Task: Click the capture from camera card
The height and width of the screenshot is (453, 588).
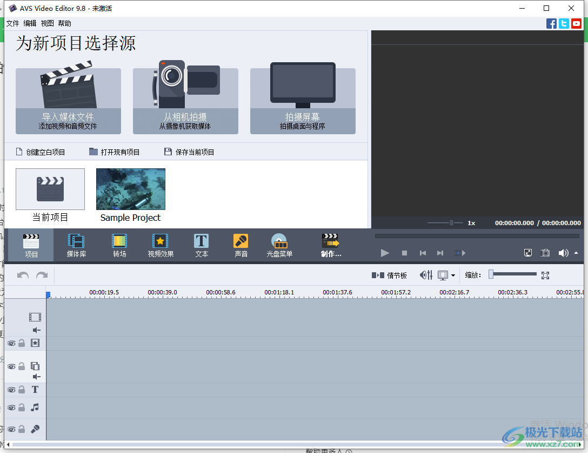Action: click(185, 99)
